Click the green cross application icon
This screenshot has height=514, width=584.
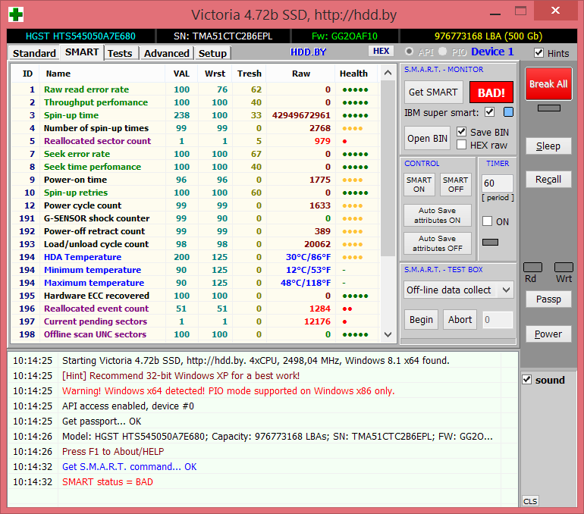click(15, 14)
